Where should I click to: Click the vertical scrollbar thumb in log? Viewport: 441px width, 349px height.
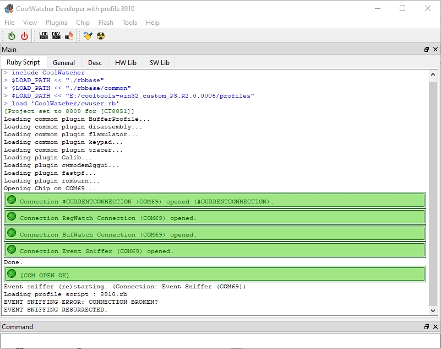tap(433, 194)
